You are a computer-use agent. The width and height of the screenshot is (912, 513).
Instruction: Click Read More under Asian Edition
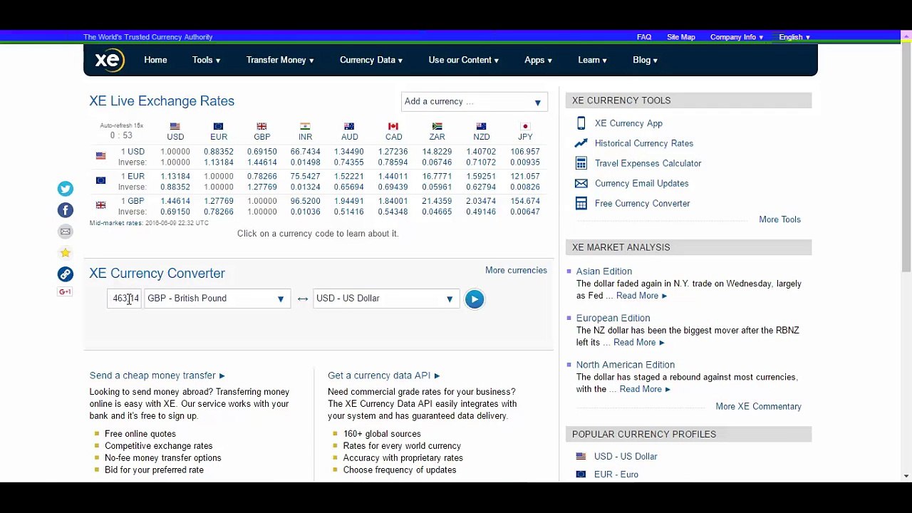[641, 296]
